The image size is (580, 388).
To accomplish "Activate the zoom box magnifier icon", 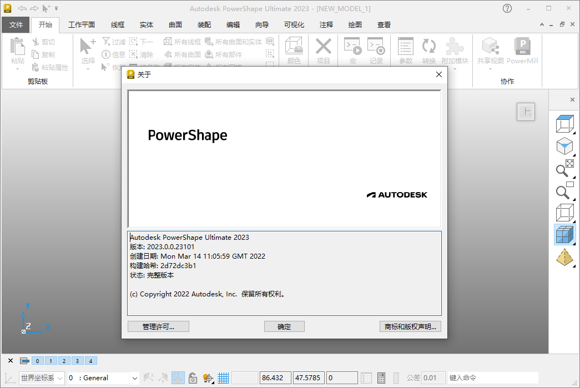I will [564, 191].
